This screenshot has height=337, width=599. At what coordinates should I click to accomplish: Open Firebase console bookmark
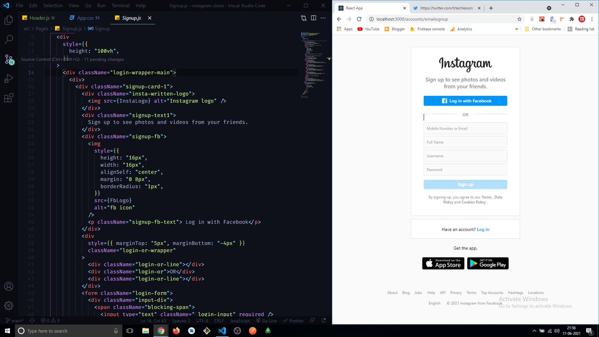(428, 29)
